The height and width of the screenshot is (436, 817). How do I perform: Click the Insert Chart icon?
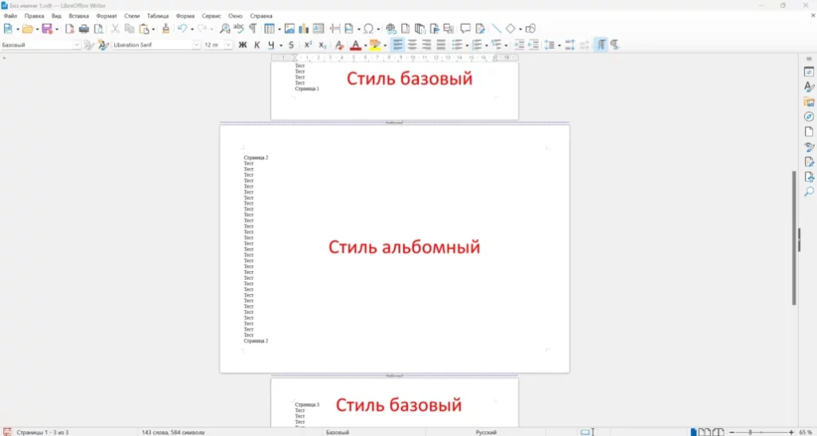[303, 29]
